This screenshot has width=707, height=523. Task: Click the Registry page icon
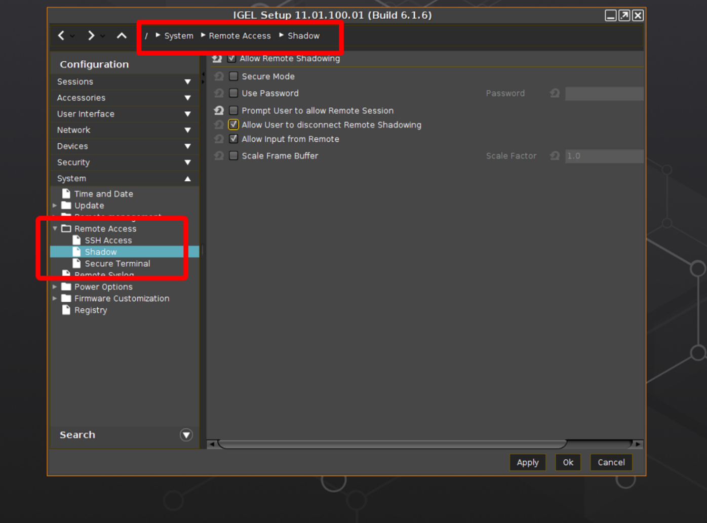coord(66,310)
